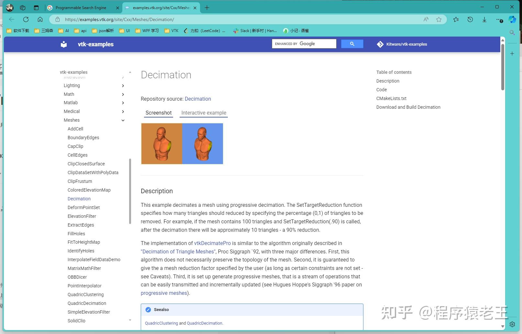Activate Read Aloud in the address bar
522x334 pixels.
coord(426,19)
